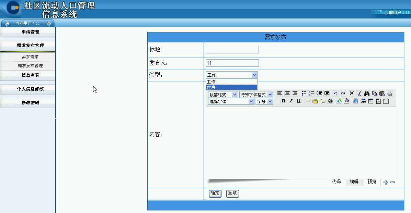Set font color with the A icon
Image resolution: width=411 pixels, height=213 pixels.
pyautogui.click(x=339, y=101)
